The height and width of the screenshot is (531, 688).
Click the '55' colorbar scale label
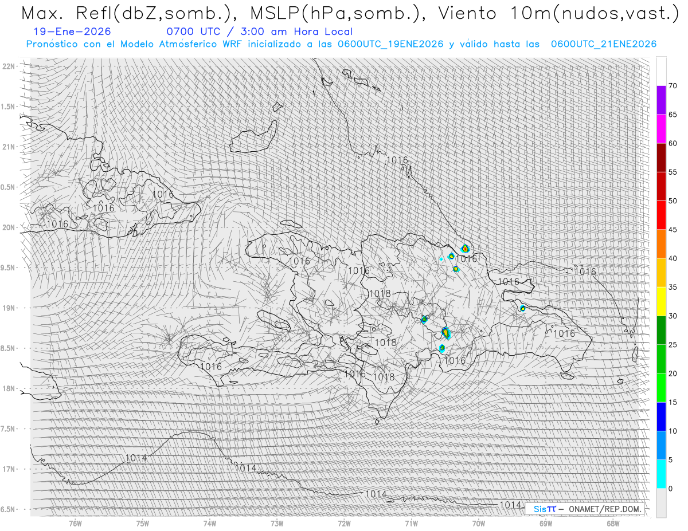(673, 172)
